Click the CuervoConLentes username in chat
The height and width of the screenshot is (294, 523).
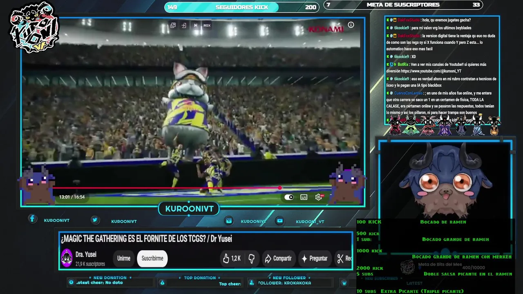coord(408,93)
